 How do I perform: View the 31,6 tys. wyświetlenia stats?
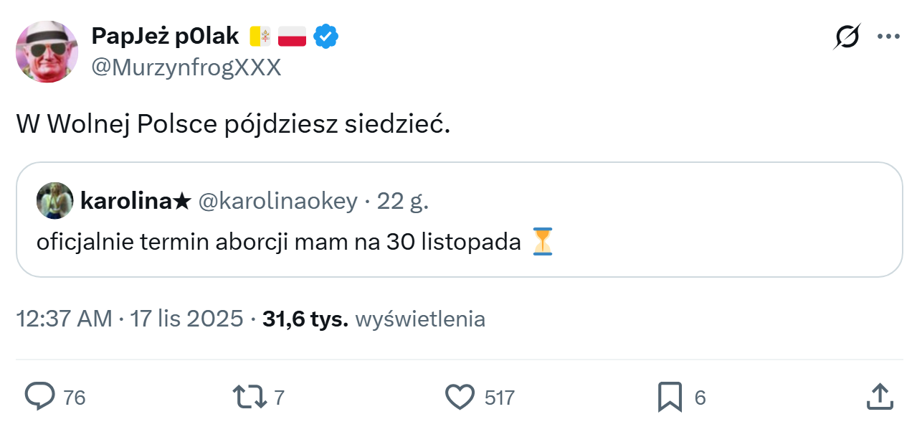click(x=374, y=319)
